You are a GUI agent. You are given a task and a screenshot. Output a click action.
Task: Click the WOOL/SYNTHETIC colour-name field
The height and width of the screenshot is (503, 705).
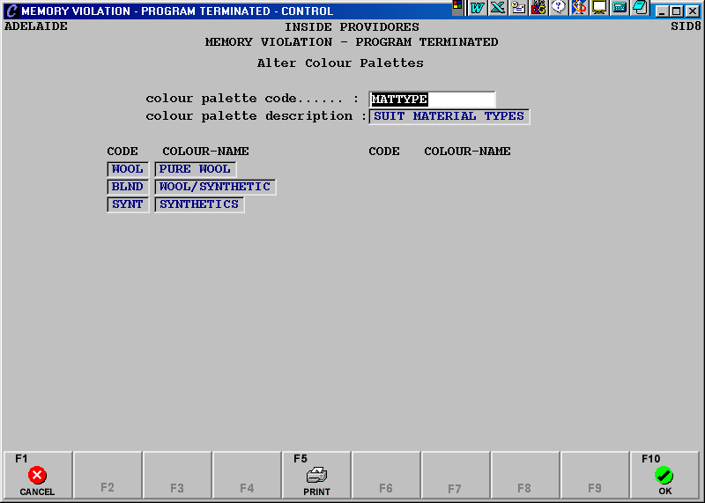coord(215,187)
